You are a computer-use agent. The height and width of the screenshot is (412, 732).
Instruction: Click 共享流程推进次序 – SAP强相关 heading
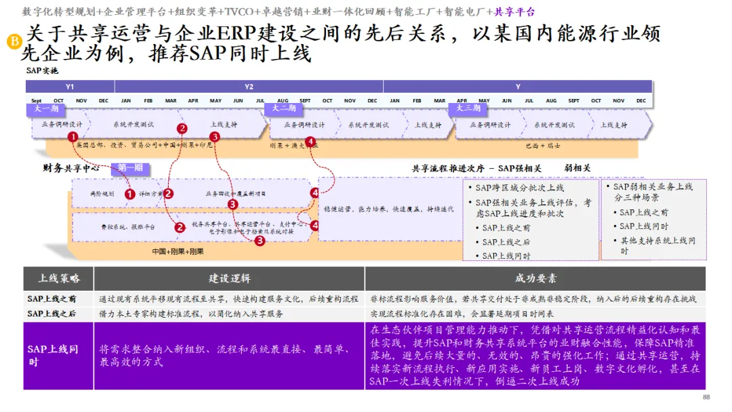click(x=476, y=169)
